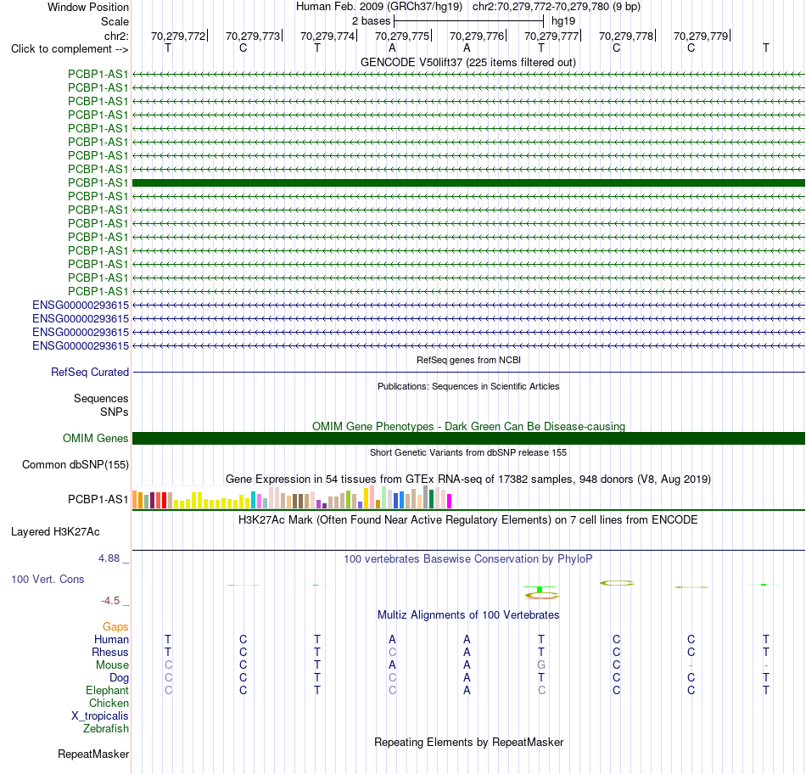This screenshot has height=774, width=806.
Task: Click the 'Dog' alignment row label
Action: click(119, 678)
